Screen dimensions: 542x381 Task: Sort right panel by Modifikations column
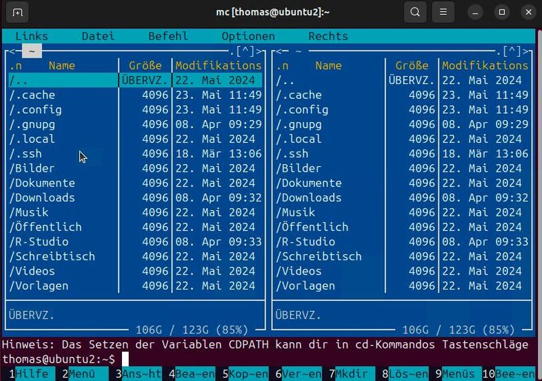[485, 65]
